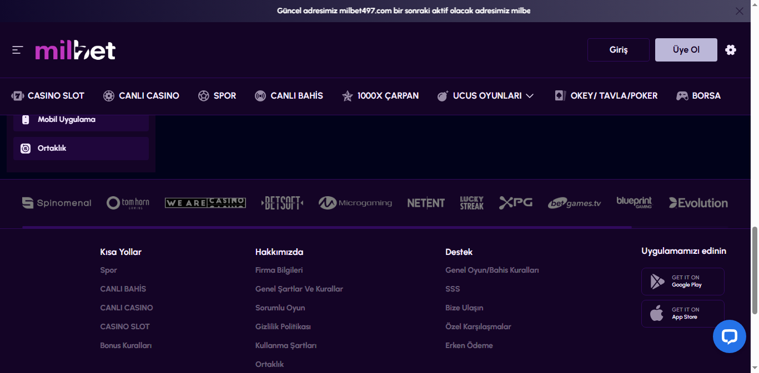Click the Spinomenal provider logo
Screen dimensions: 759x373
[x=57, y=203]
